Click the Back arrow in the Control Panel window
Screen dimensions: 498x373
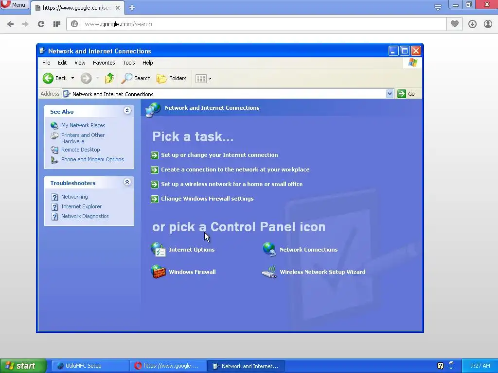[x=48, y=78]
